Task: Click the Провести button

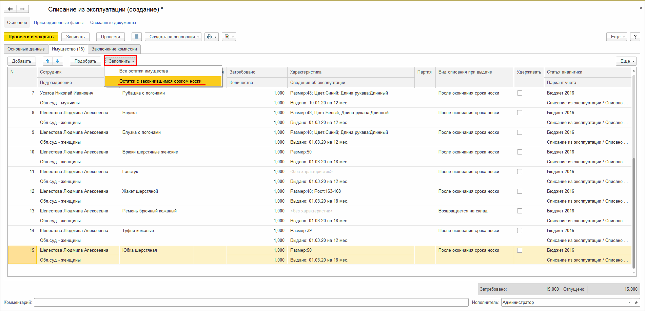Action: pos(111,37)
